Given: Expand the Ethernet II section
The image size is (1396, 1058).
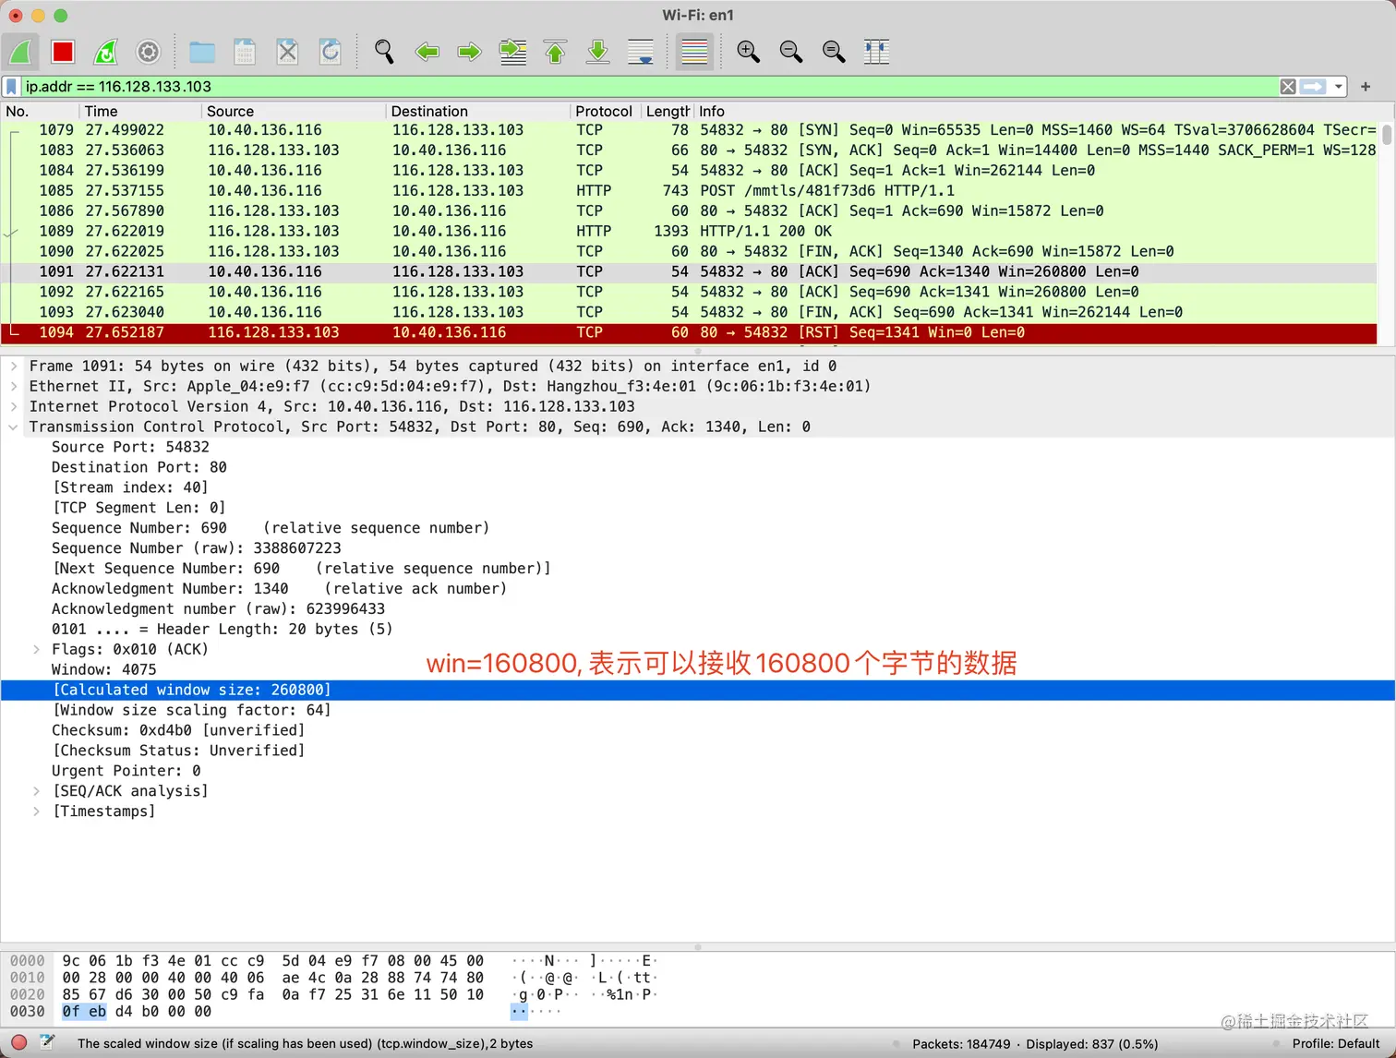Looking at the screenshot, I should point(14,387).
